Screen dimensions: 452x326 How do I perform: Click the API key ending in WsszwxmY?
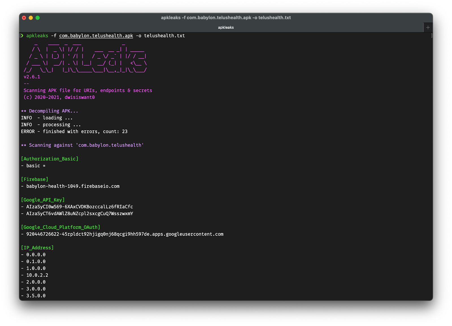tap(80, 213)
